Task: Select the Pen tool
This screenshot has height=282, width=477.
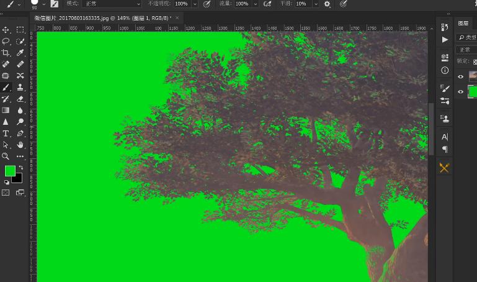Action: click(20, 134)
